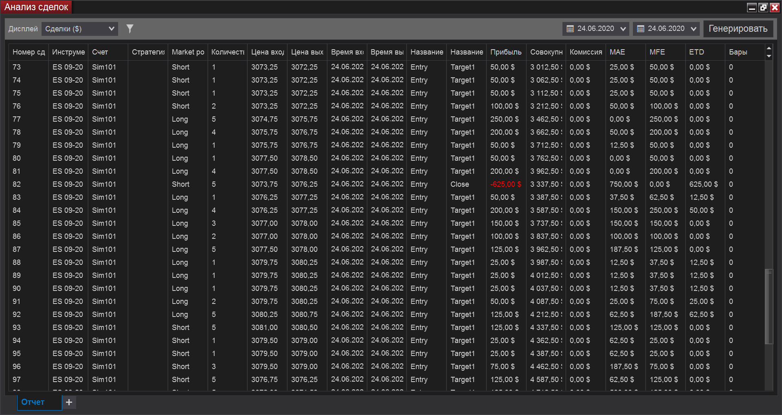782x415 pixels.
Task: Sort by Цена вых column header
Action: click(307, 52)
